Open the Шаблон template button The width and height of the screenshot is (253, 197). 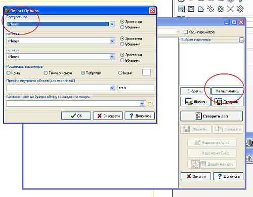195,102
